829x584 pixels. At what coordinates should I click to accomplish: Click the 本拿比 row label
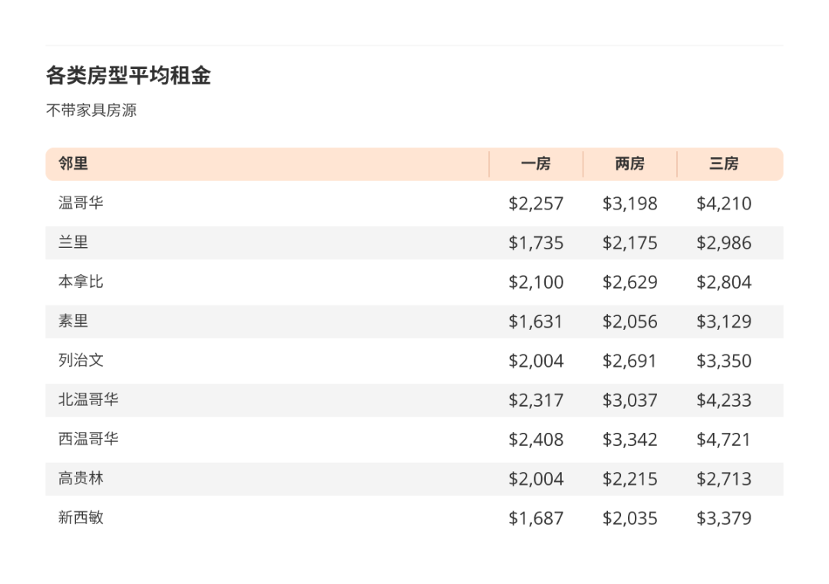pyautogui.click(x=81, y=282)
